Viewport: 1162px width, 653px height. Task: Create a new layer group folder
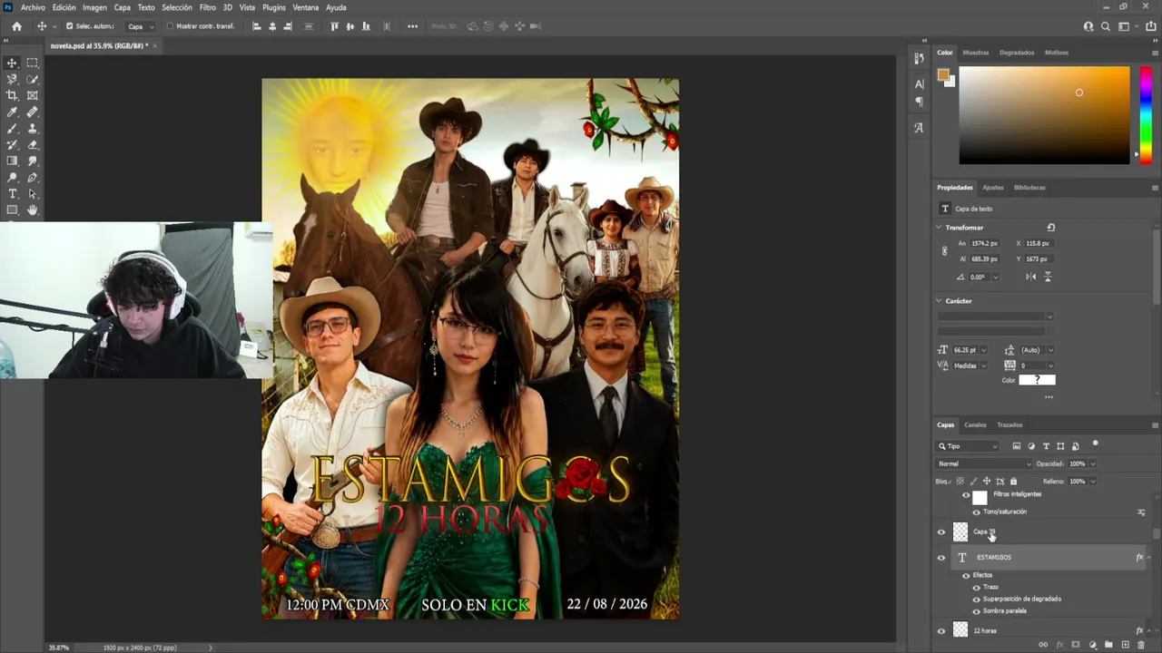click(x=1108, y=645)
